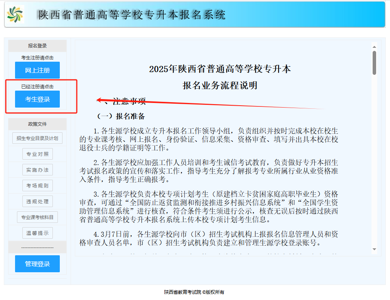The height and width of the screenshot is (300, 390).
Task: Open the 温馨提示 friendly tips link
Action: [x=37, y=233]
